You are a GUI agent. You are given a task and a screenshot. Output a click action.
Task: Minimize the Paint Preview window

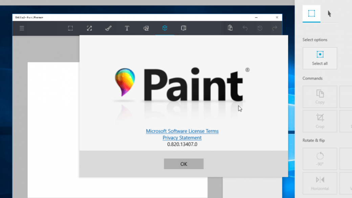pyautogui.click(x=256, y=17)
